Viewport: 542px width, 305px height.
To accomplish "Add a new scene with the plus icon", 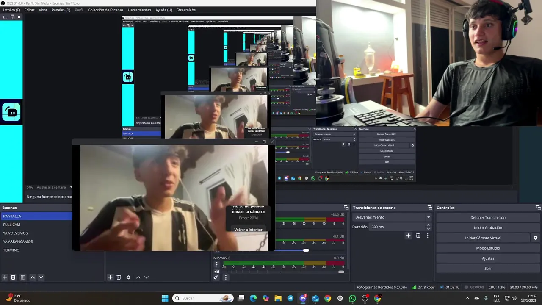I will pyautogui.click(x=5, y=277).
